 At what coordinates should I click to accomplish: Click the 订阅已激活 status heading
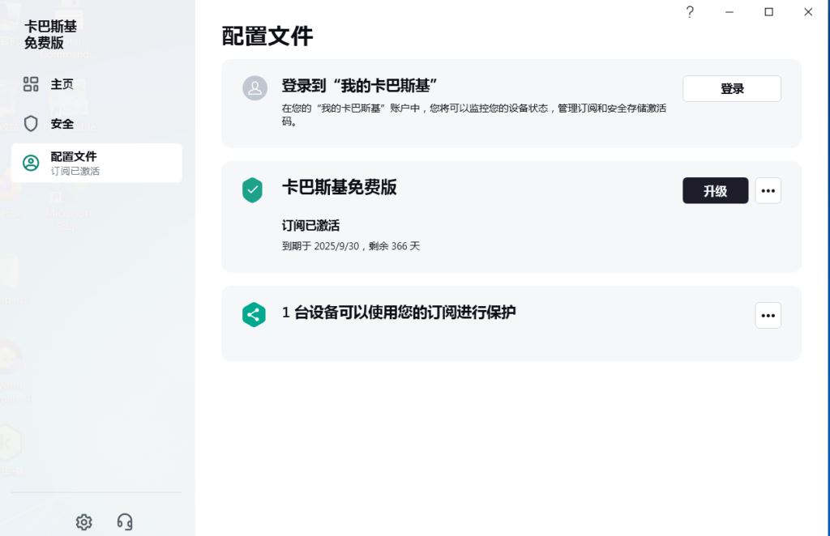(x=310, y=226)
